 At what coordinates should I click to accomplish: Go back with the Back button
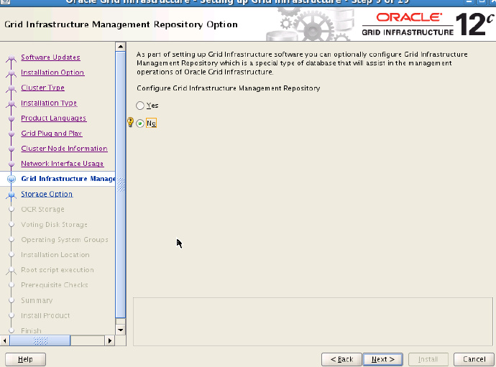[341, 359]
